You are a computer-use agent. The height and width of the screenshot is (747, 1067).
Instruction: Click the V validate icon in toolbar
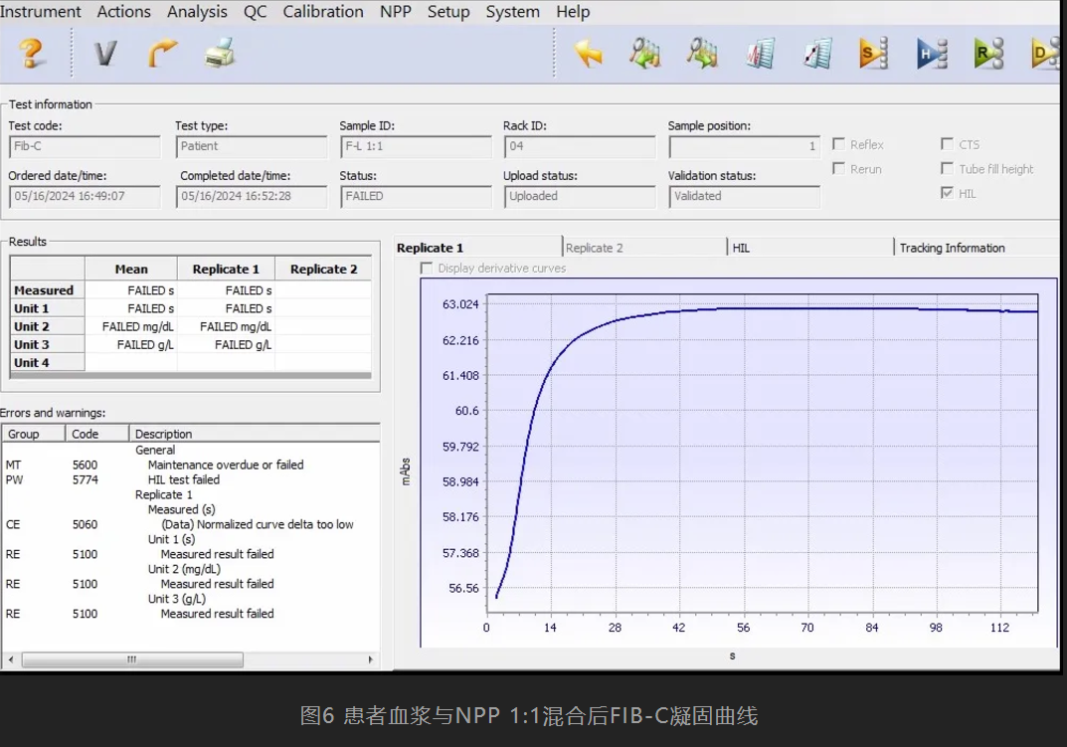tap(104, 53)
